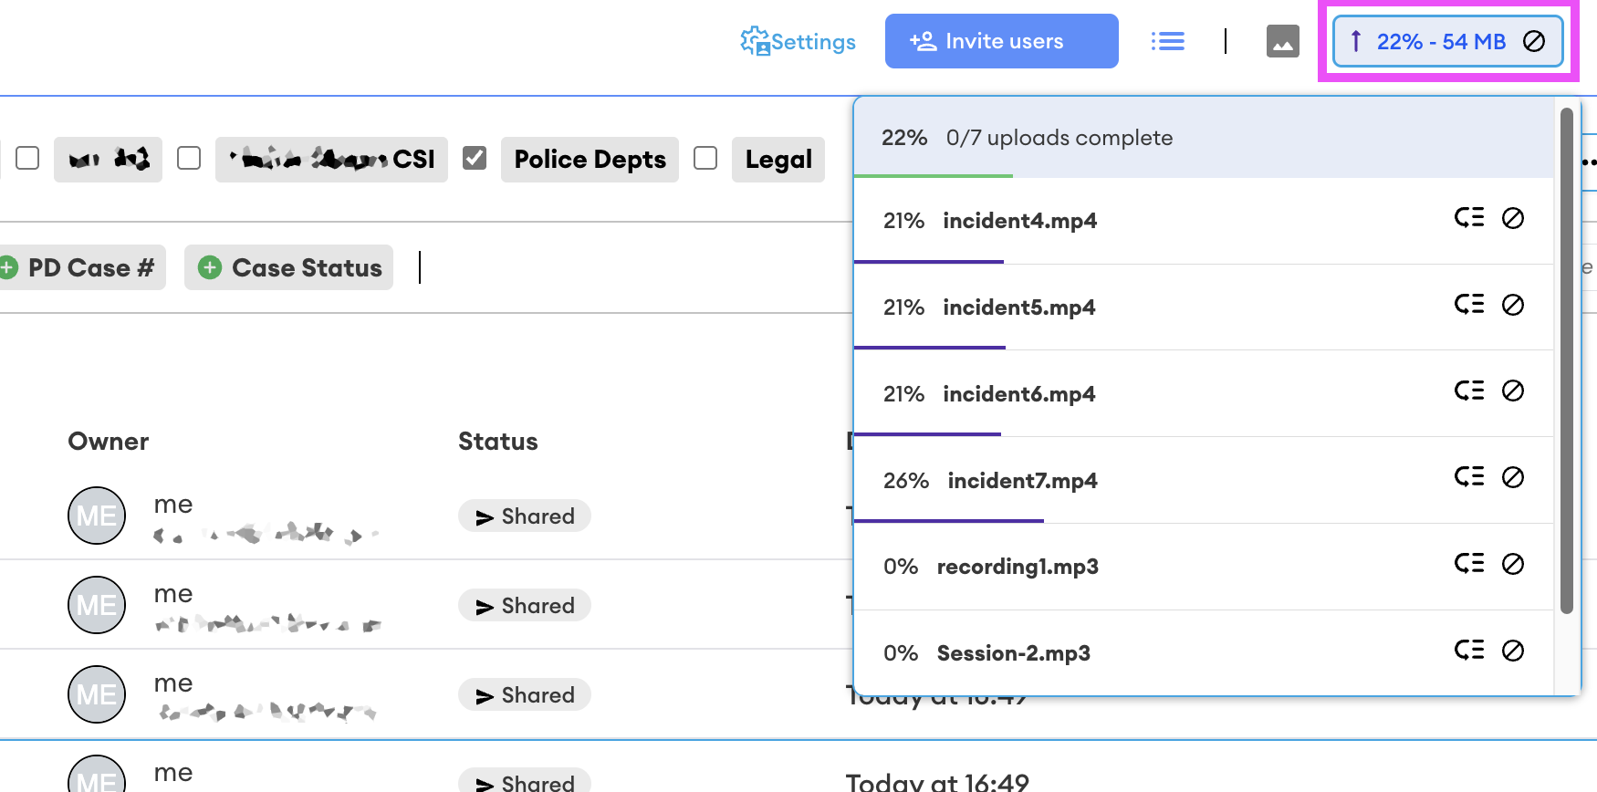Cancel upload of Session-2.mp3
The image size is (1597, 792).
(x=1512, y=651)
